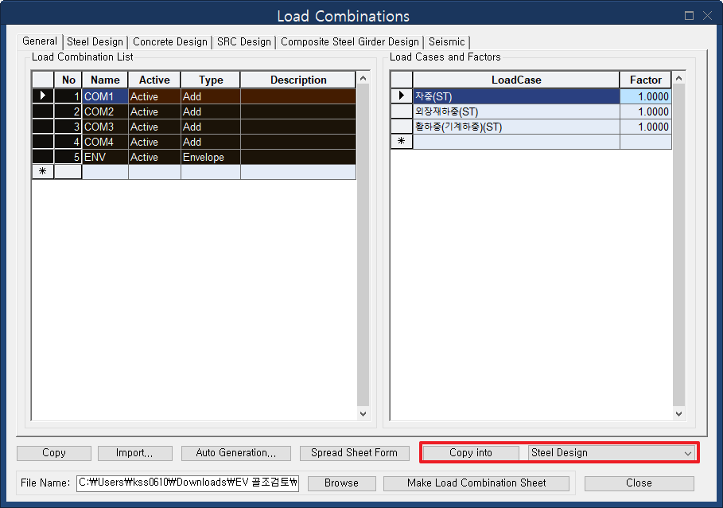Click the Description column header
The image size is (723, 508).
tap(297, 80)
